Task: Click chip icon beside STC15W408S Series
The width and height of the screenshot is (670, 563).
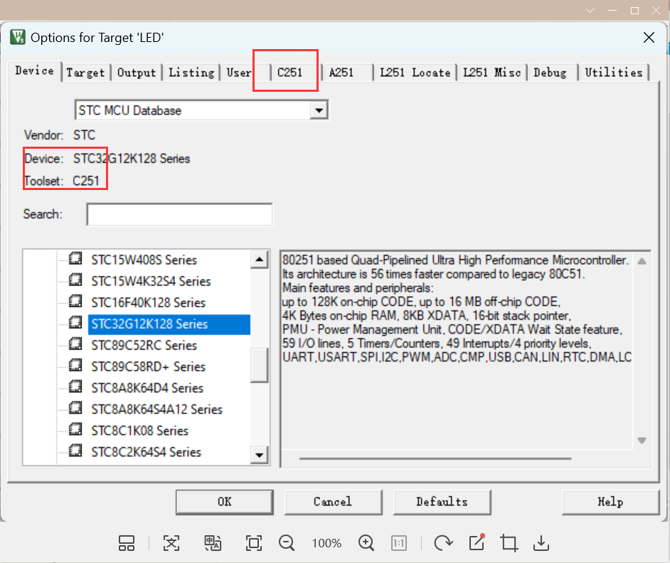Action: coord(75,258)
